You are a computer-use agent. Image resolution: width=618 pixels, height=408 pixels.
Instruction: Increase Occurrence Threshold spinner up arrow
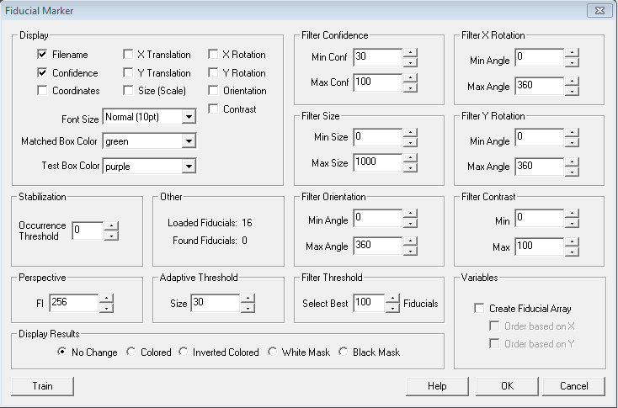111,225
